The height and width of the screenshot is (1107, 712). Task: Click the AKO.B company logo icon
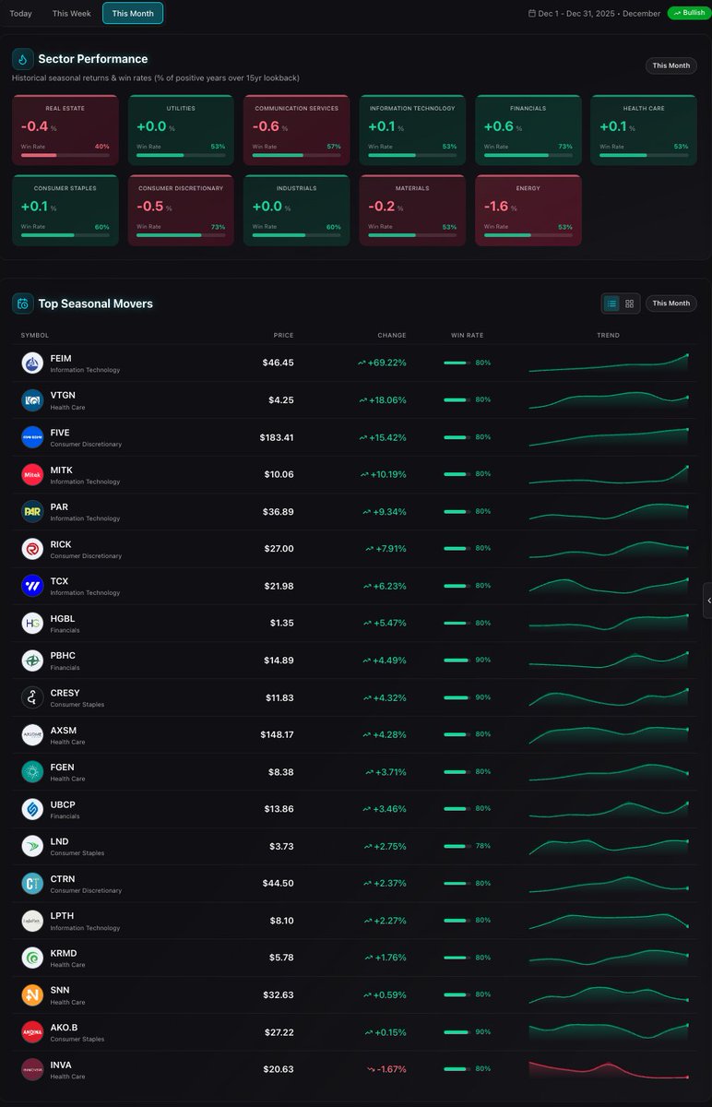click(32, 1033)
